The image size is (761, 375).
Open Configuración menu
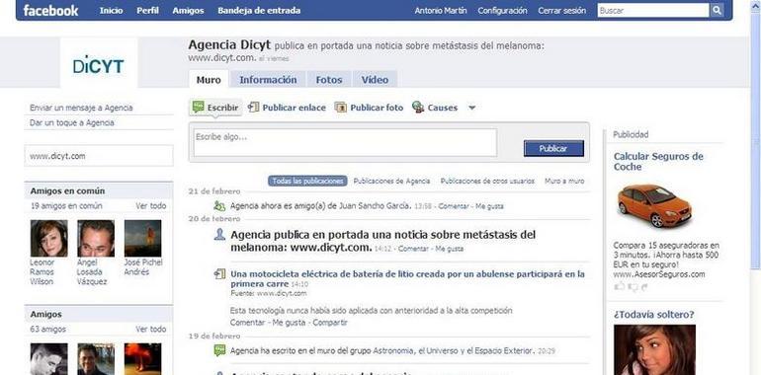(x=502, y=10)
